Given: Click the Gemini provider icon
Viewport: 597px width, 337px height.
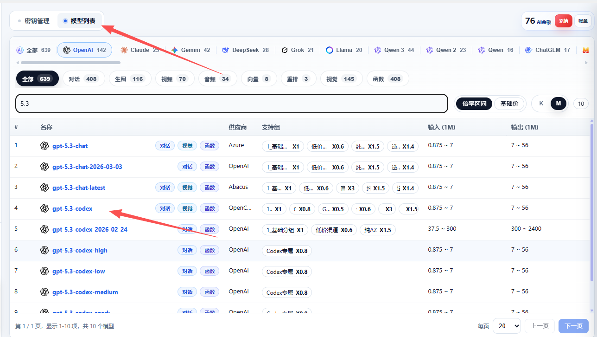Looking at the screenshot, I should pos(175,50).
